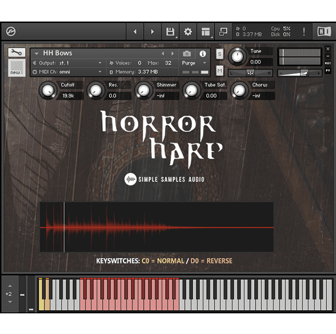Play the yellow C0 Normal keyswitch key
Viewport: 336px width, 334px height.
pyautogui.click(x=41, y=305)
